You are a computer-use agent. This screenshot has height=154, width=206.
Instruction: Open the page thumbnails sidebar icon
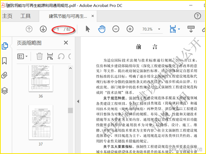5,46
